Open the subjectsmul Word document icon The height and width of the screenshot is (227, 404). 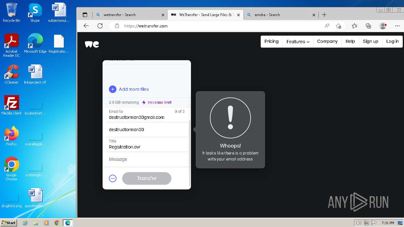pos(59,13)
